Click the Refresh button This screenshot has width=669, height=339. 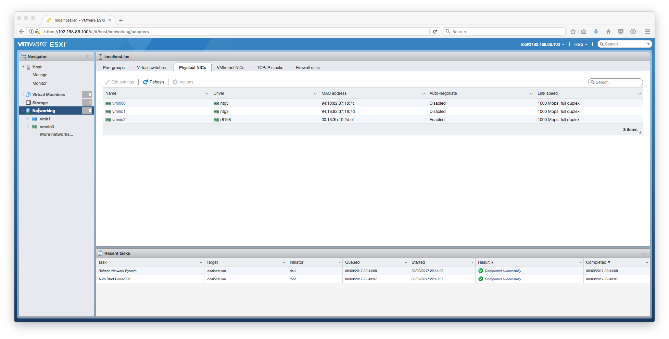click(153, 82)
